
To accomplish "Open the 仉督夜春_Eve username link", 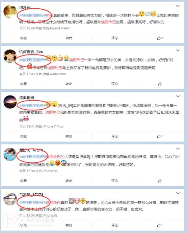I will pyautogui.click(x=31, y=52).
